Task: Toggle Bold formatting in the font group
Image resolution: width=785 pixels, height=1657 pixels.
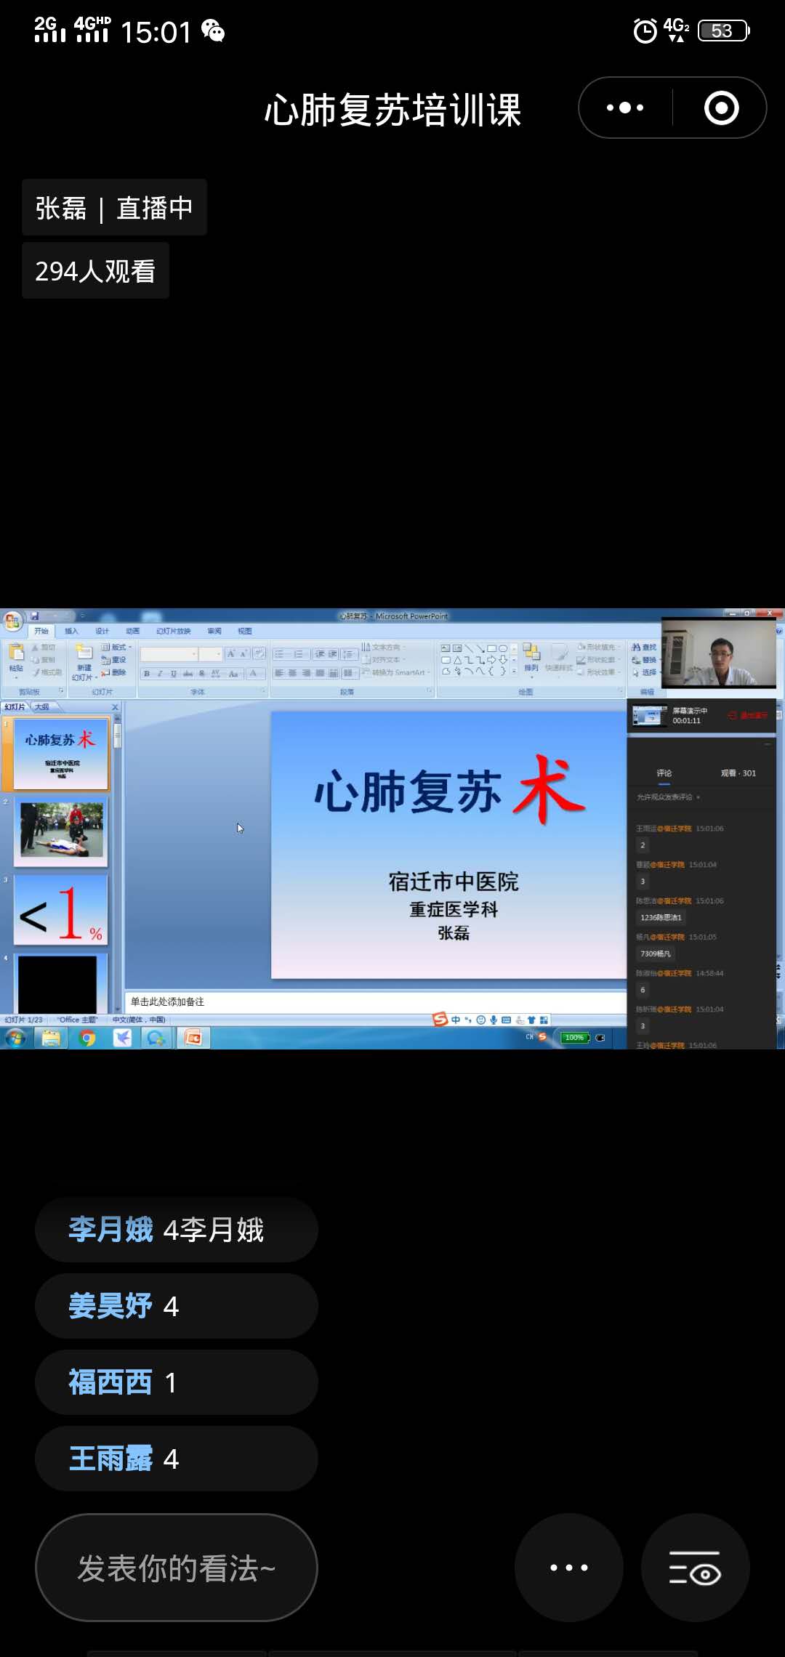Action: pyautogui.click(x=147, y=674)
